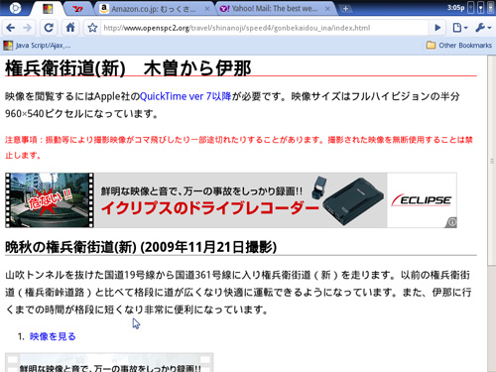Click the second ad banner at page bottom
496x372 pixels.
coord(109,363)
